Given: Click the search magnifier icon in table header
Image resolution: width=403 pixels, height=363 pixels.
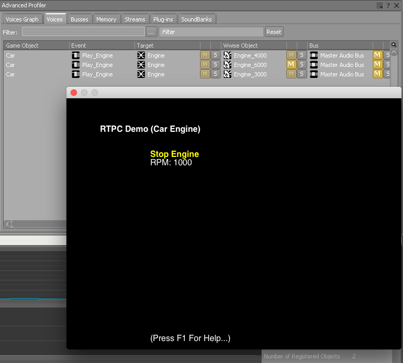Looking at the screenshot, I should click(394, 45).
